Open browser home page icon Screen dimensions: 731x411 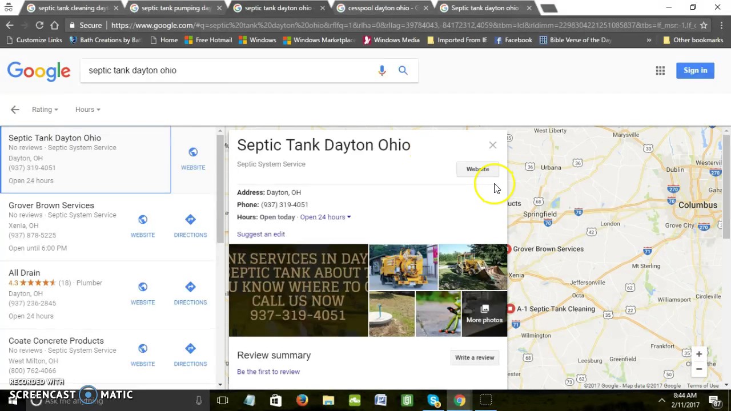(x=54, y=25)
